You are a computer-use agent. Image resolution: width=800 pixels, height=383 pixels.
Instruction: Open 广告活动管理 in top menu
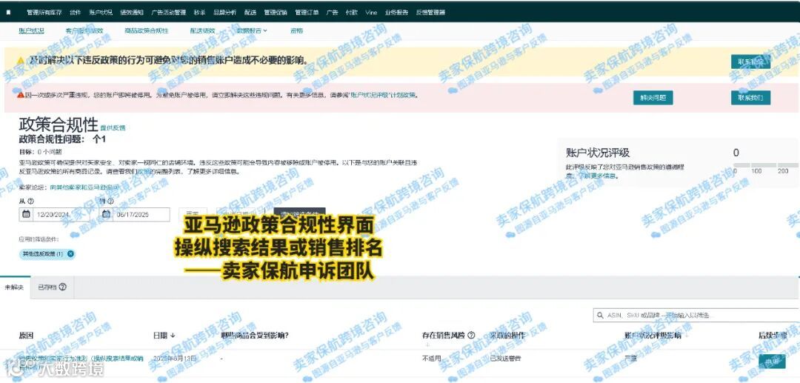(x=169, y=13)
